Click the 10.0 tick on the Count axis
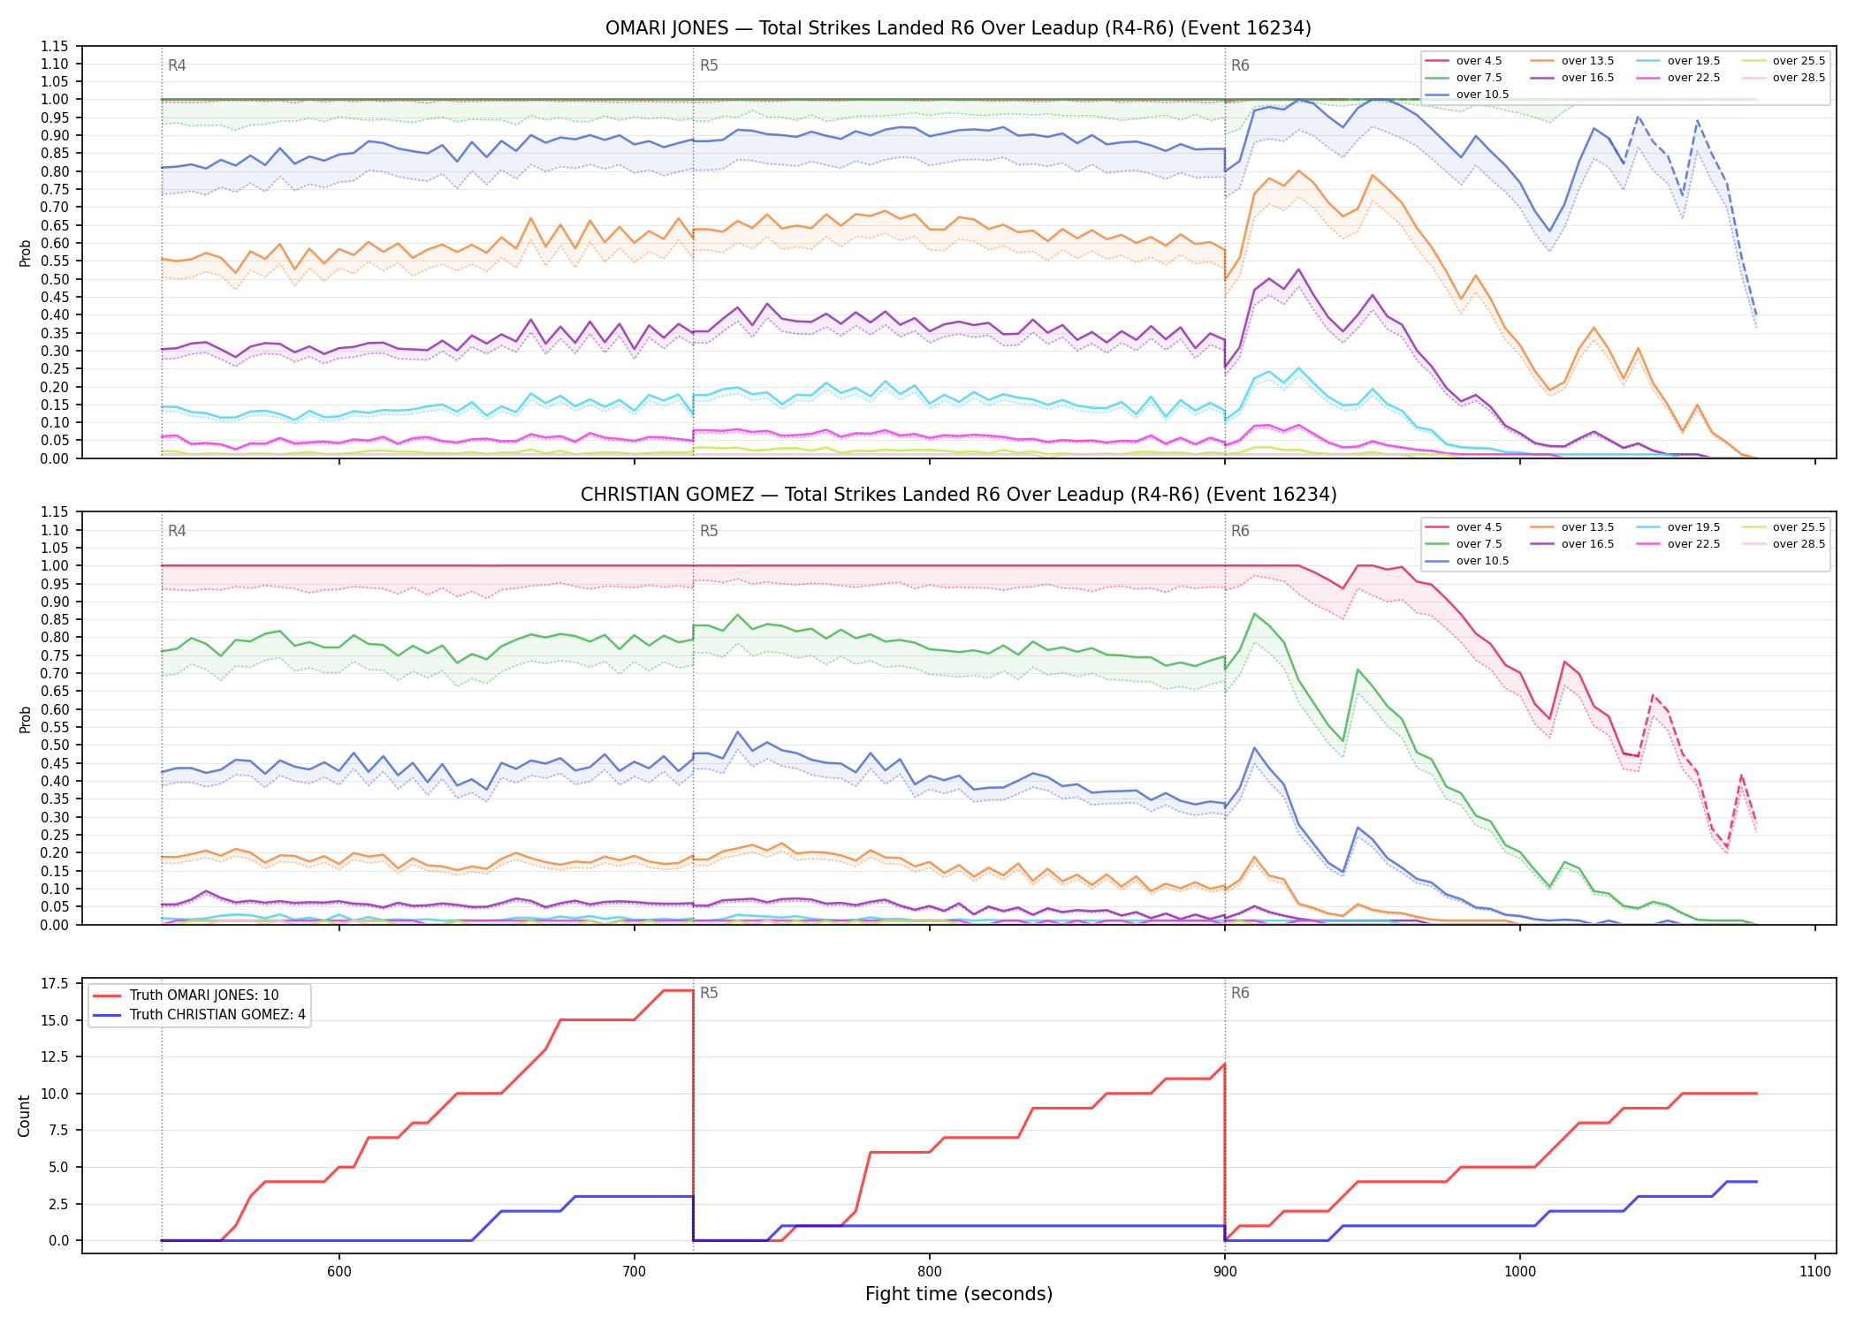Image resolution: width=1856 pixels, height=1325 pixels. pos(55,1094)
